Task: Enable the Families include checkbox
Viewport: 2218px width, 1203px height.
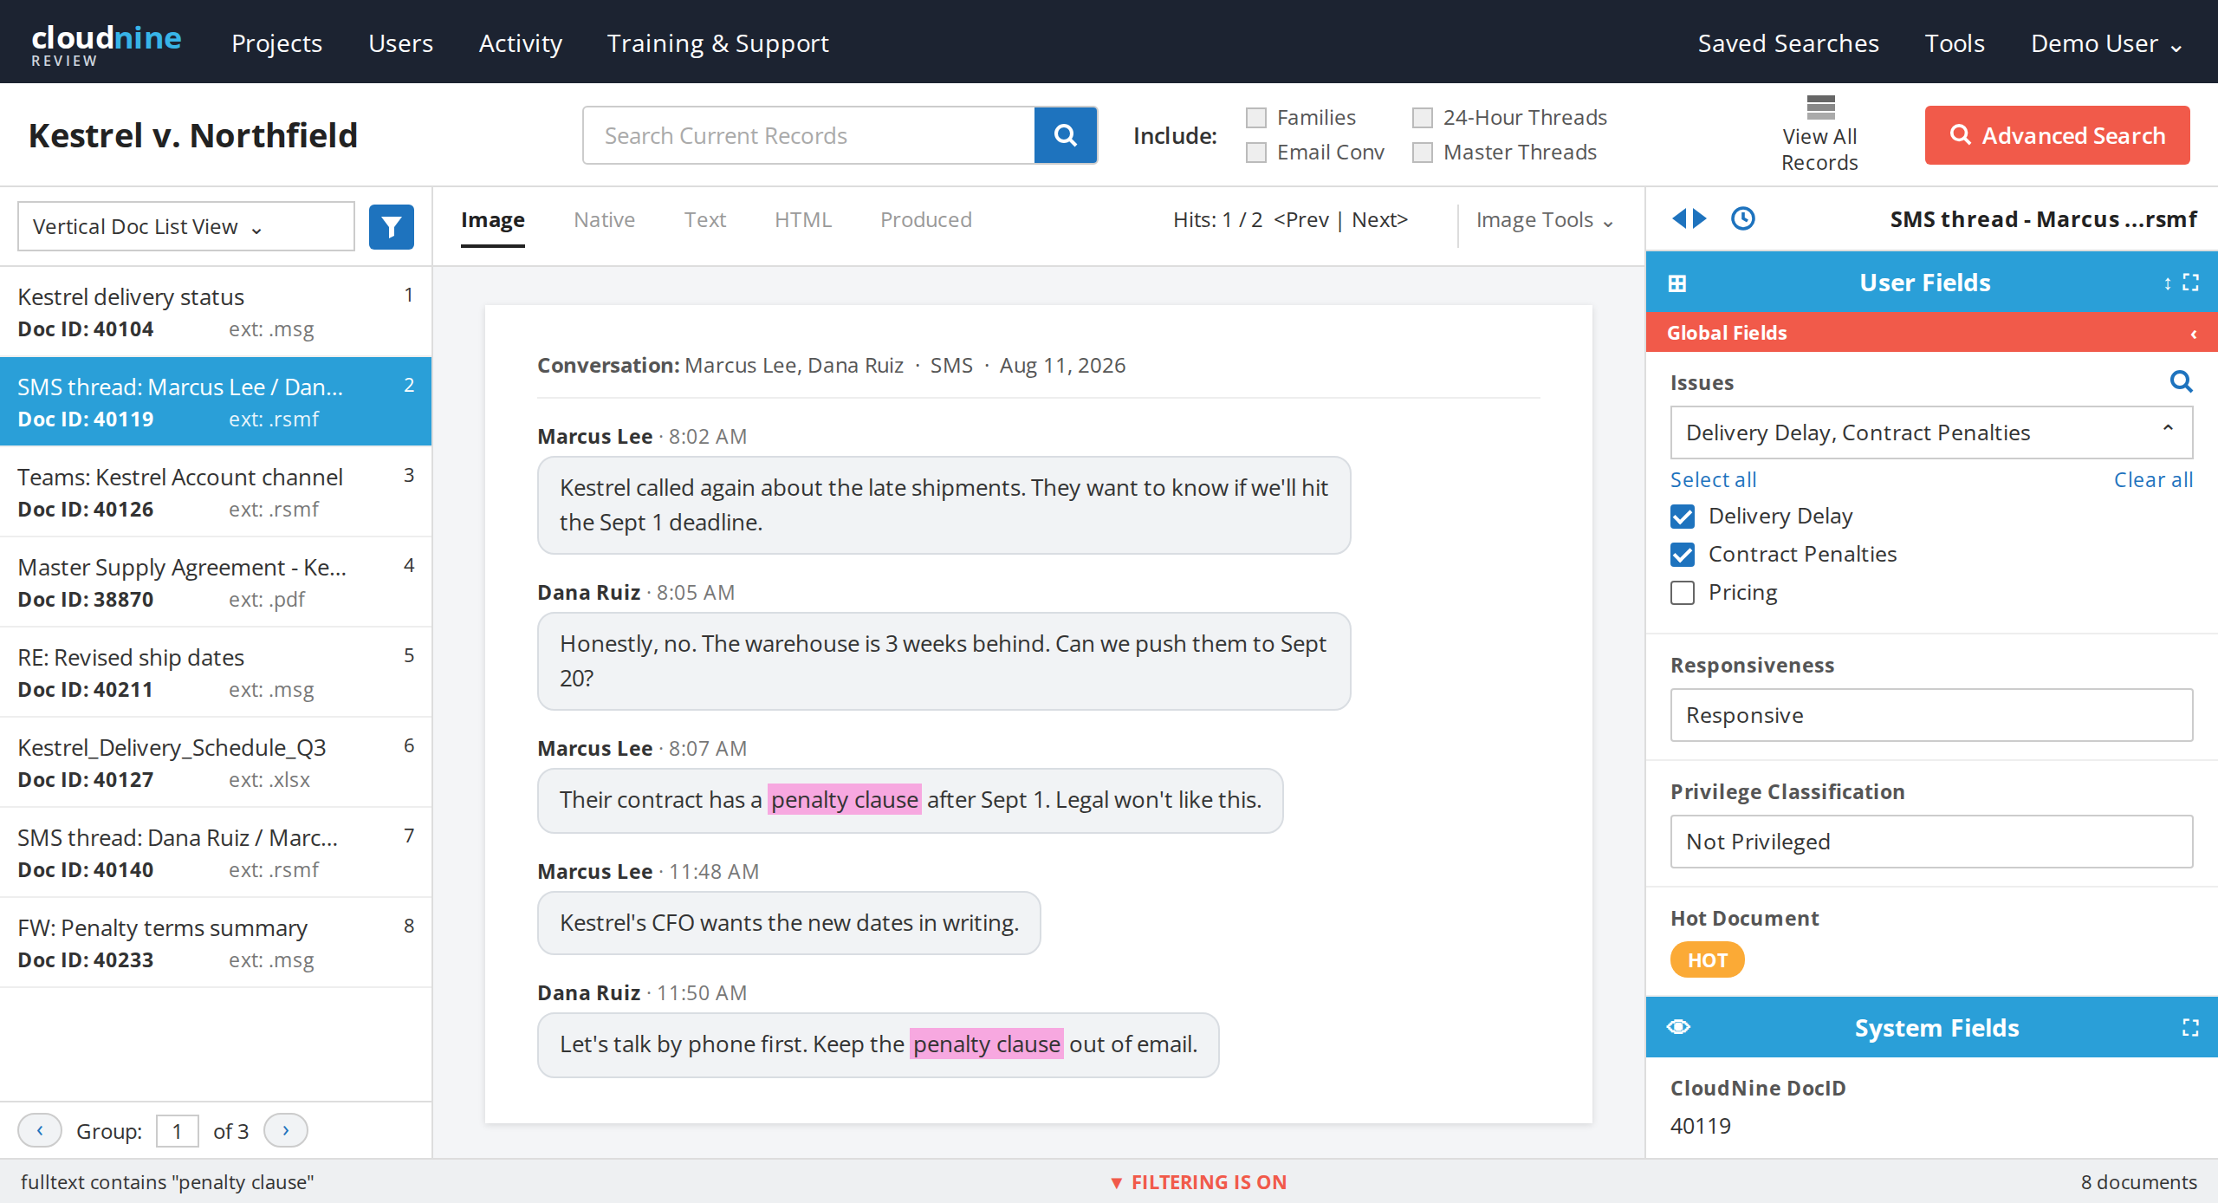Action: click(1256, 118)
